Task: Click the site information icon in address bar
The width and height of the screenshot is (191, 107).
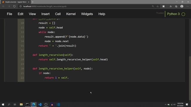Action: click(x=21, y=6)
